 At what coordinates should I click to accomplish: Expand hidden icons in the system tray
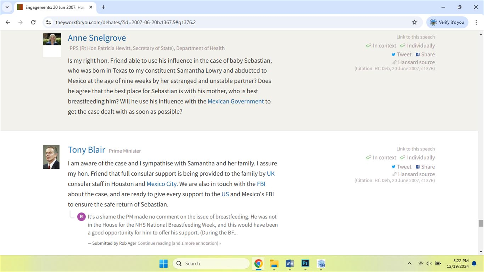[409, 264]
